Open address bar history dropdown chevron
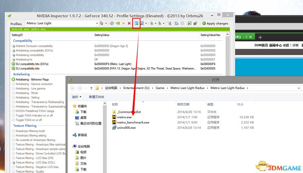Viewport: 303px width, 173px height. pos(299,88)
